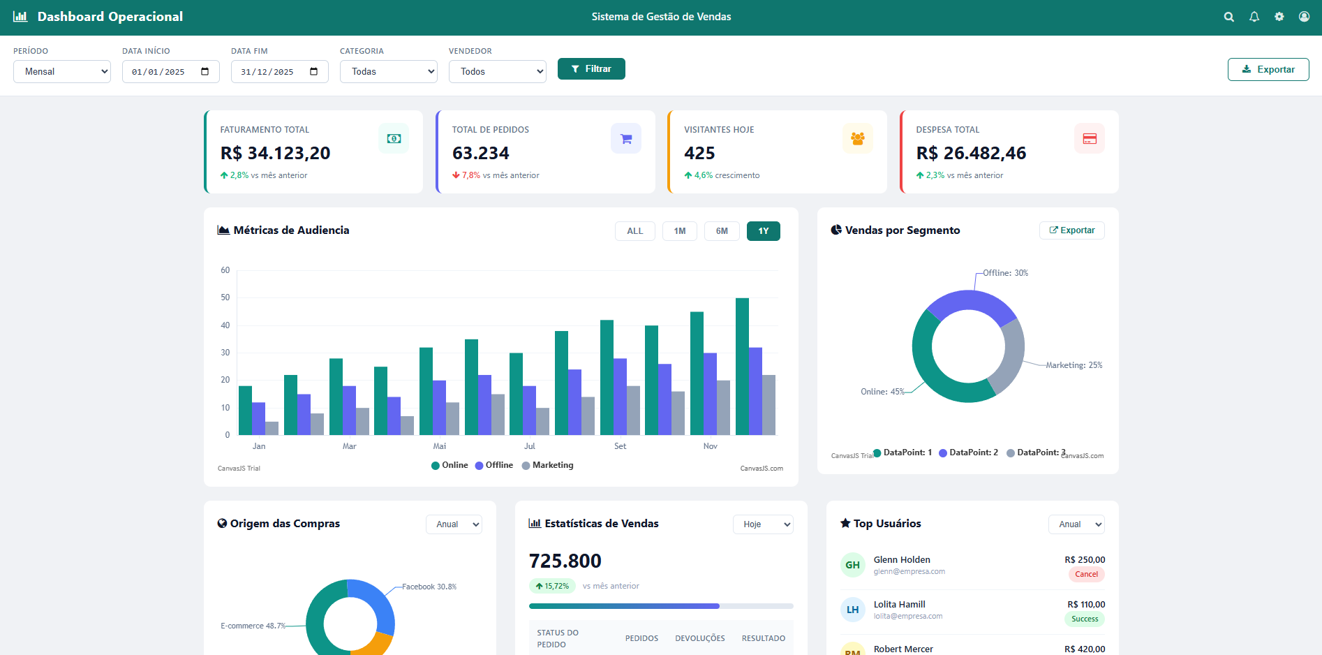Click the Glenn Holden user name
This screenshot has height=655, width=1322.
click(x=902, y=560)
